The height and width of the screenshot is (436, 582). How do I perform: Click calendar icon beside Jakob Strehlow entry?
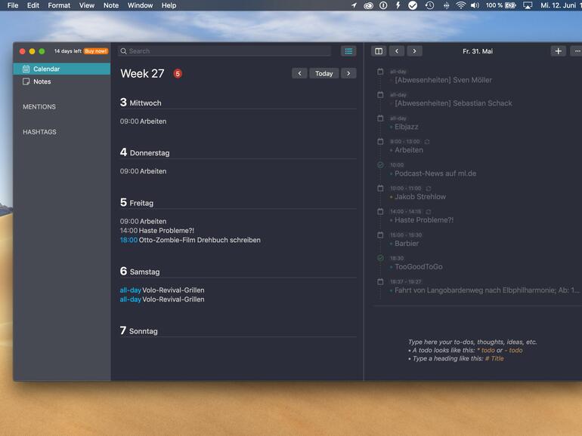click(380, 188)
